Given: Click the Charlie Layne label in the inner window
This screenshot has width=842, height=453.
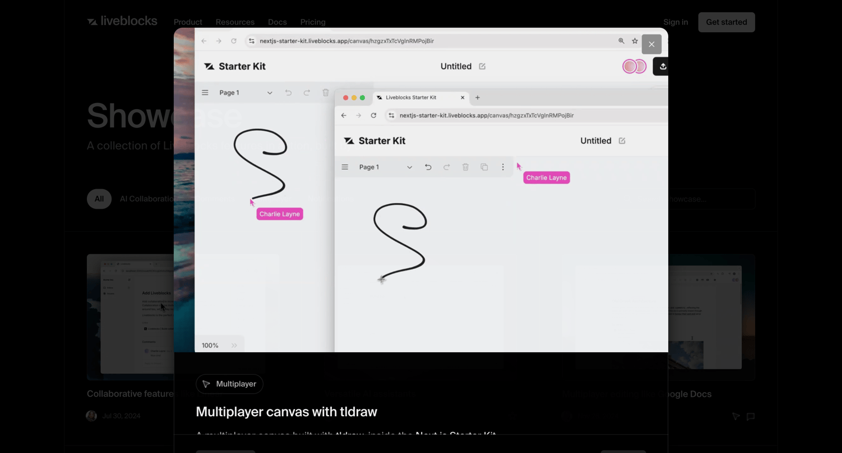Looking at the screenshot, I should pos(546,178).
